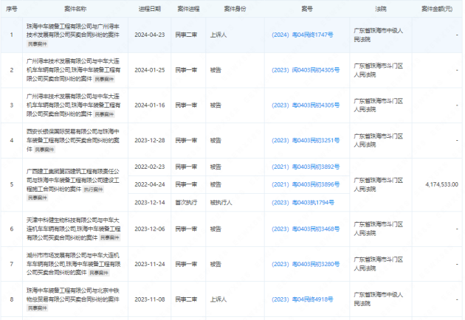Click the 执行案件 tag in row 5

click(x=94, y=189)
